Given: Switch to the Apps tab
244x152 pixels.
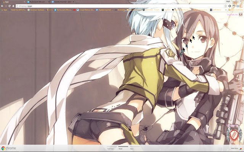Looking at the screenshot, I should (13, 2).
